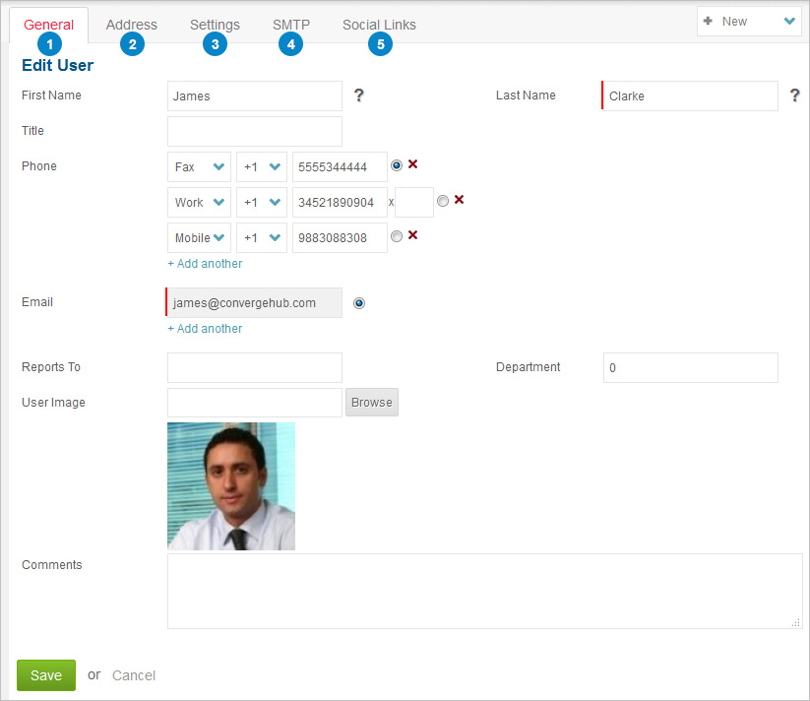Open country code dropdown for Work row
This screenshot has width=810, height=701.
262,203
